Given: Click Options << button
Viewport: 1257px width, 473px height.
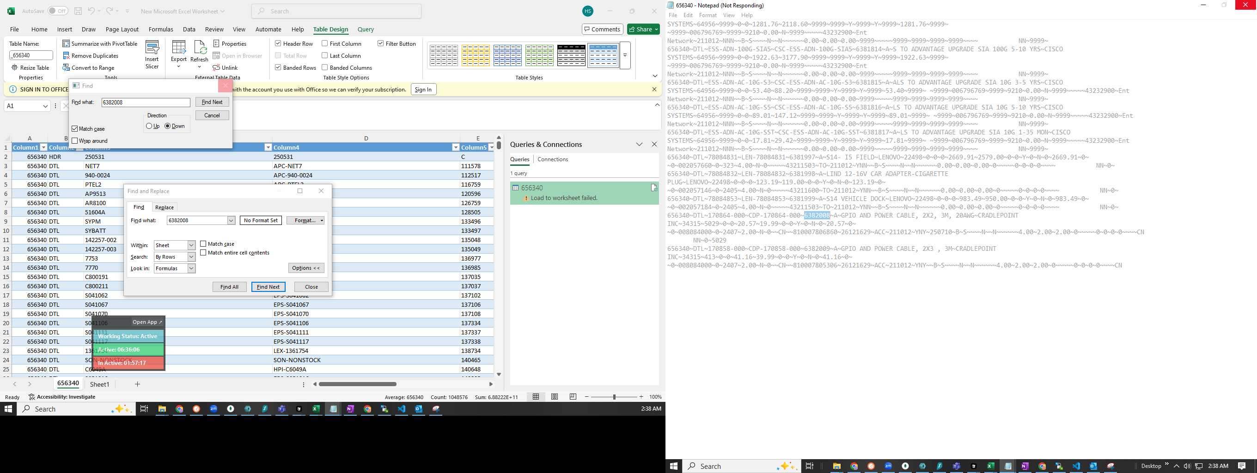Looking at the screenshot, I should (x=306, y=268).
